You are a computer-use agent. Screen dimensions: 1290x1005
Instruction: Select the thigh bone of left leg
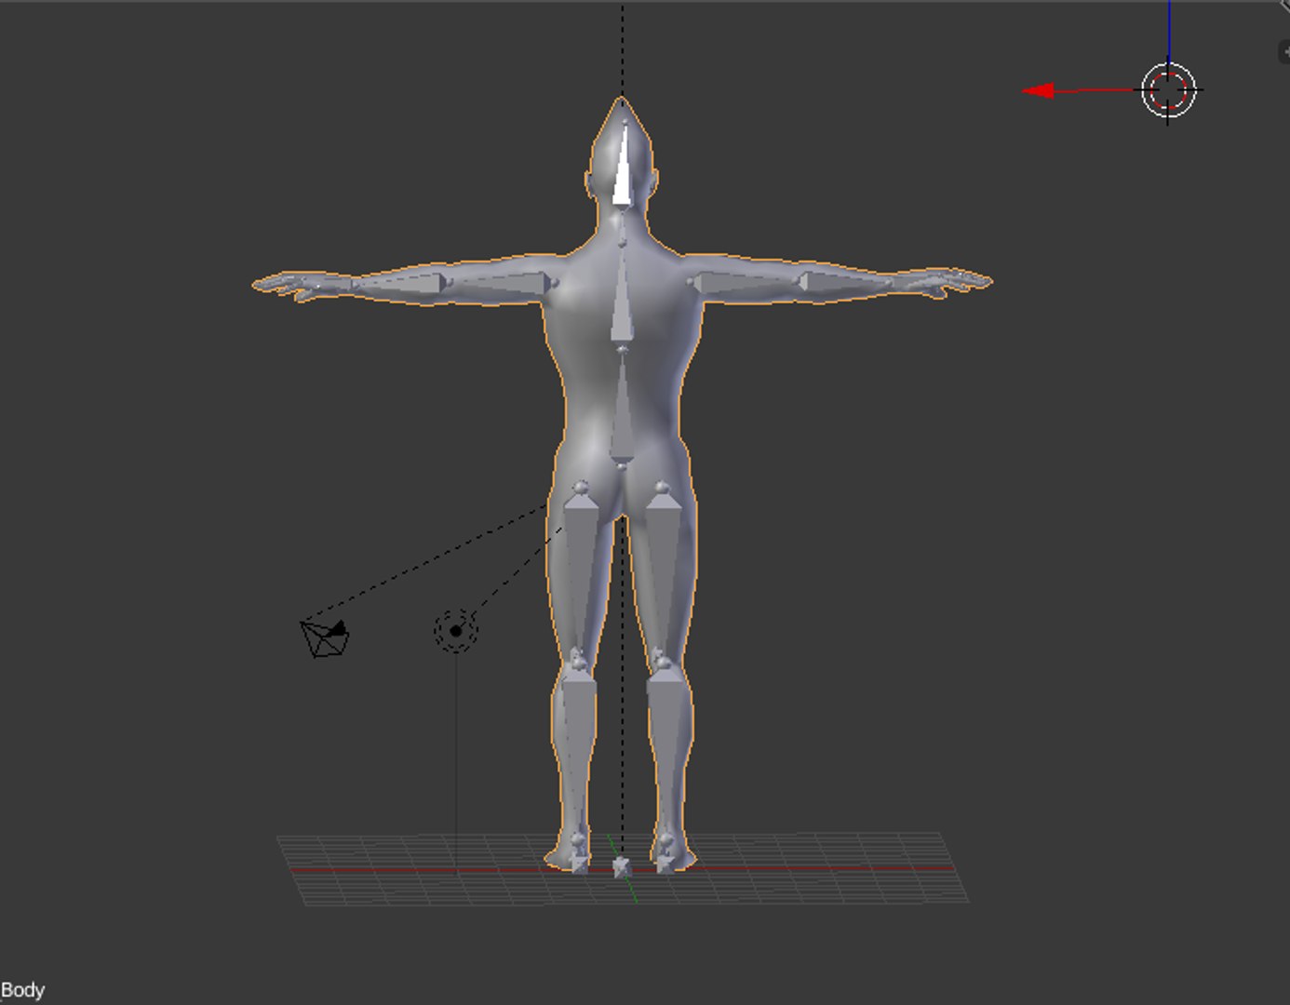(x=582, y=570)
